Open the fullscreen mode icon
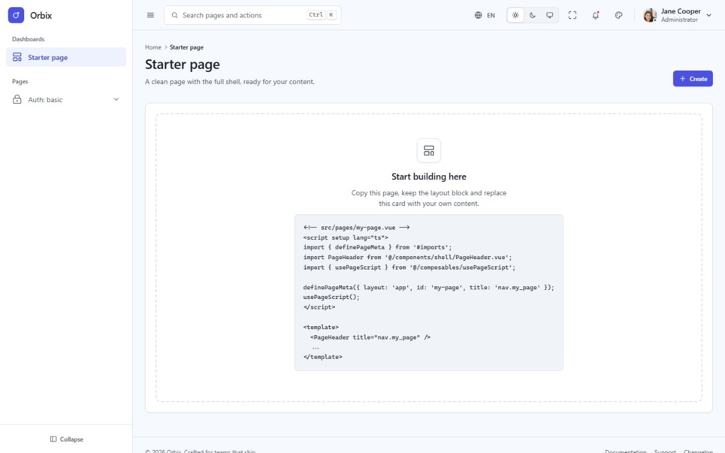 (x=573, y=15)
